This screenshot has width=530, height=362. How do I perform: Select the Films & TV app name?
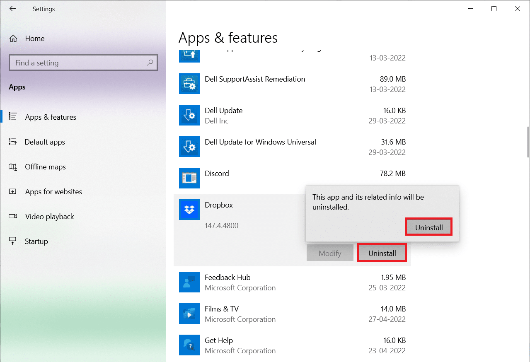click(x=222, y=309)
